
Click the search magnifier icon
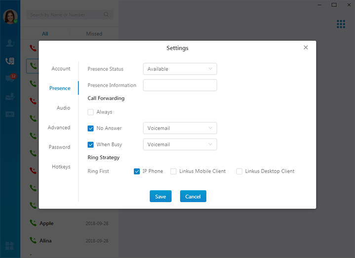coord(106,15)
